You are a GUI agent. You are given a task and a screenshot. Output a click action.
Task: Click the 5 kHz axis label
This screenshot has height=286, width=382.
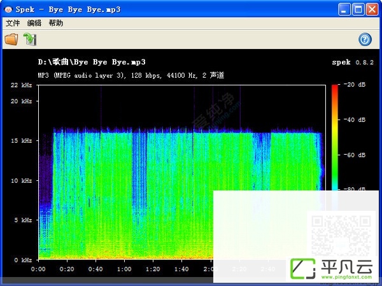click(23, 220)
